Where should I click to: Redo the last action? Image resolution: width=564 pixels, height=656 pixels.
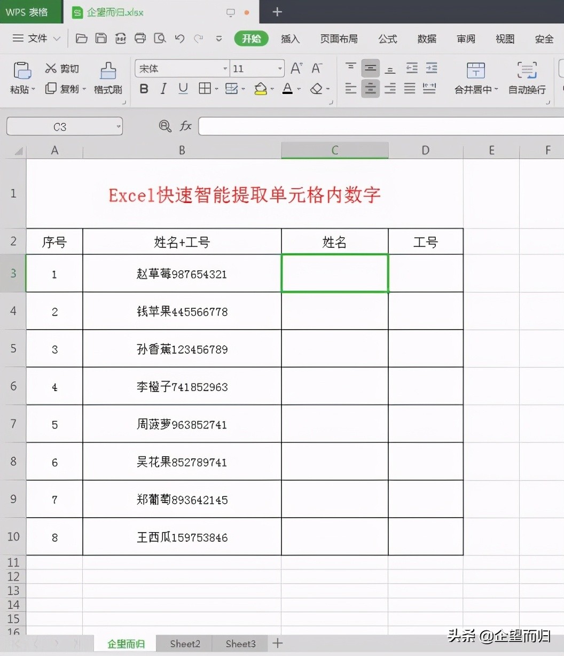(199, 38)
